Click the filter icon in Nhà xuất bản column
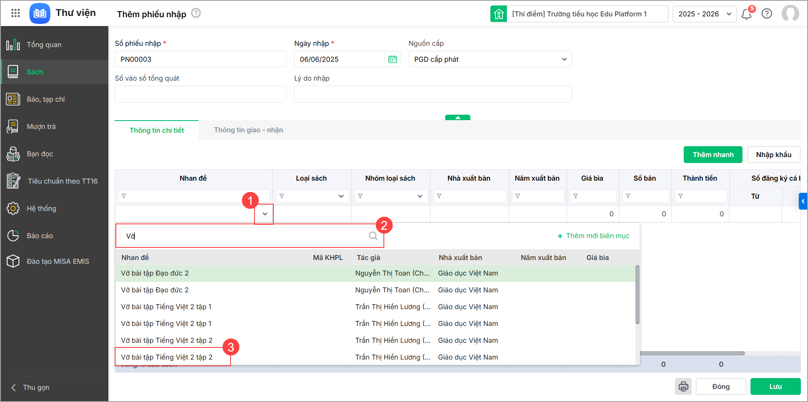Image resolution: width=808 pixels, height=402 pixels. pos(439,196)
